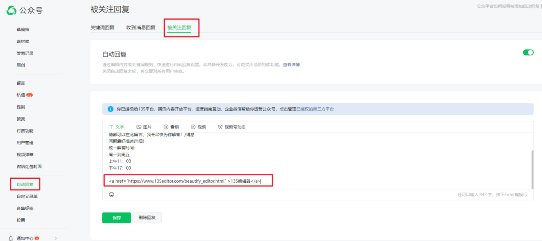Open 私信 in the sidebar
The width and height of the screenshot is (542, 241).
(21, 95)
